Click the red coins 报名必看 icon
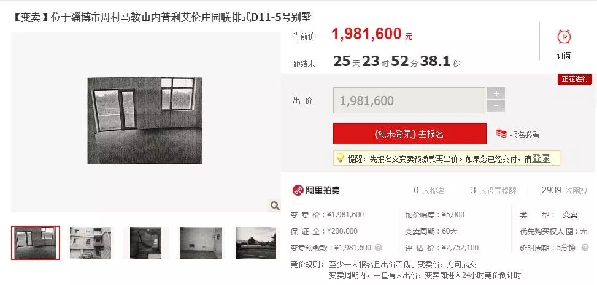 (x=501, y=133)
